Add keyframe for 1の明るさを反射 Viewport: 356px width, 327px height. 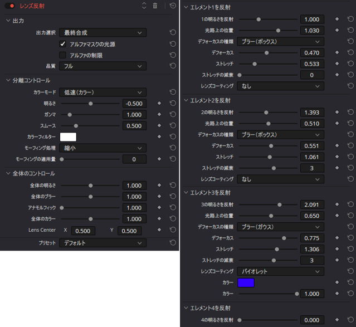point(337,19)
